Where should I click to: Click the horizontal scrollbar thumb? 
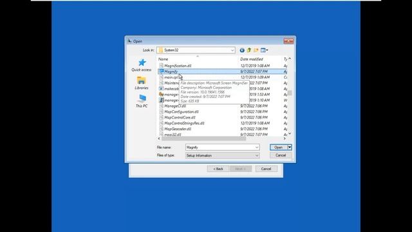(x=203, y=139)
